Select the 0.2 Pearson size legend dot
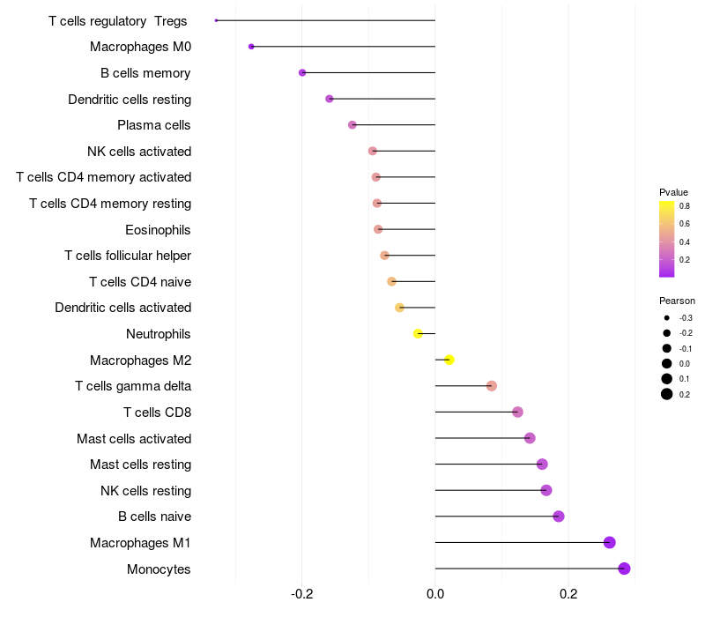The width and height of the screenshot is (705, 617). click(x=667, y=394)
